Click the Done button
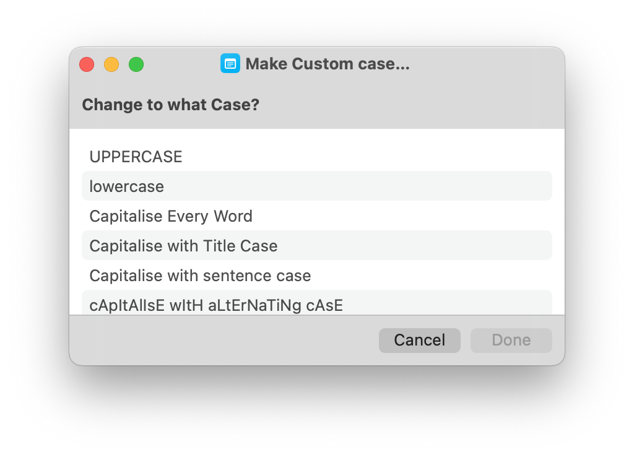634x457 pixels. click(511, 340)
